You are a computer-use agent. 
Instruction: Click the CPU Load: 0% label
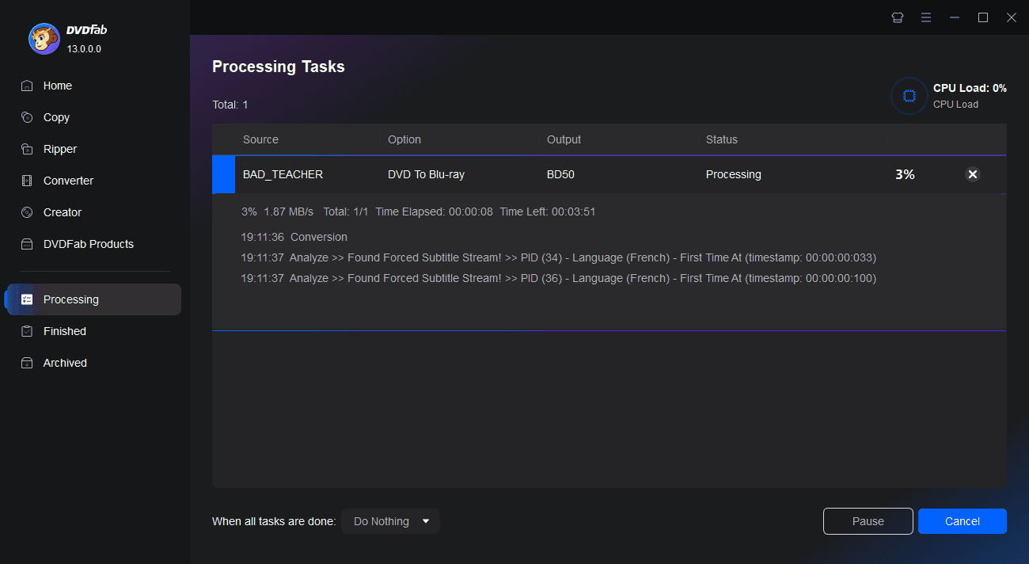tap(970, 88)
